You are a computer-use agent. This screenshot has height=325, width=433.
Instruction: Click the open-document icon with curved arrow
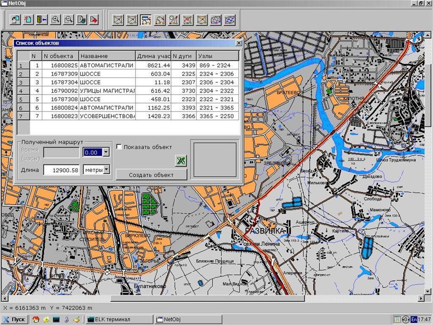[x=16, y=19]
